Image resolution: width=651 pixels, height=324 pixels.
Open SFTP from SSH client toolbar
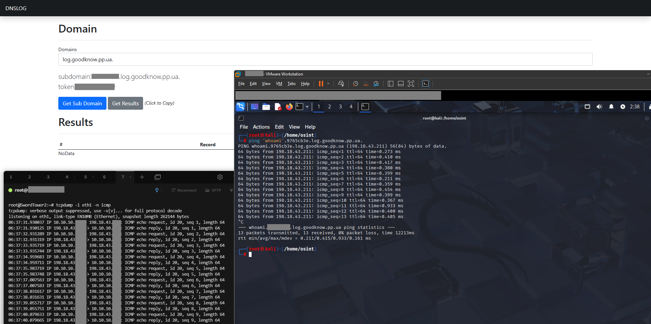click(213, 190)
